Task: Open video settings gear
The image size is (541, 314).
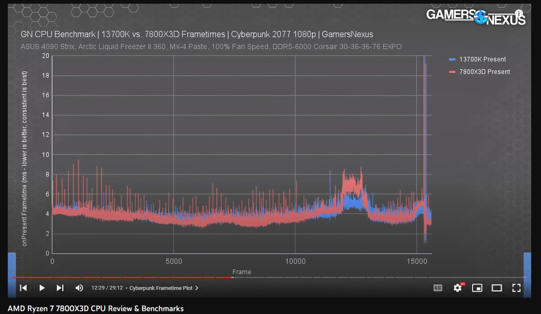Action: click(458, 288)
